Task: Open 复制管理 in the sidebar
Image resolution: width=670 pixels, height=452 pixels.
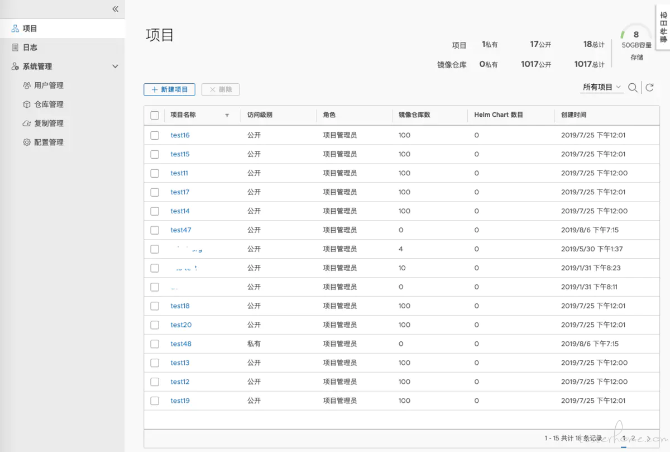Action: click(49, 123)
